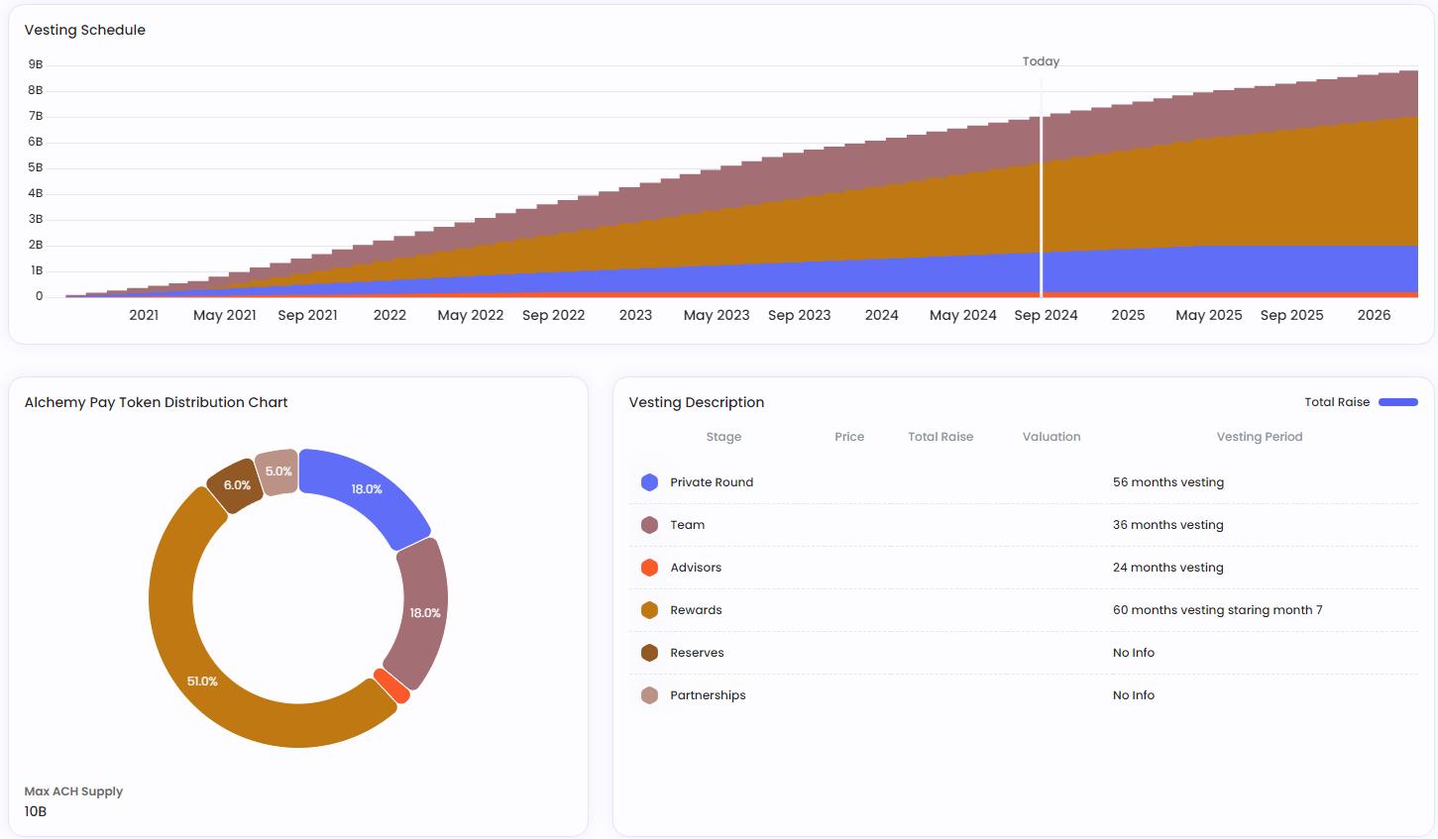Click the Price column header

849,437
